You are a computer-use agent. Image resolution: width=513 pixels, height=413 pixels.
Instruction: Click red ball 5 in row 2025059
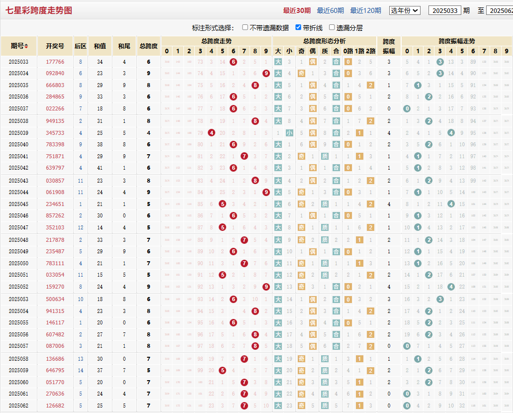[x=223, y=370]
